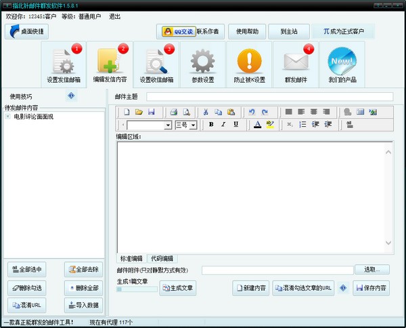This screenshot has height=328, width=406.
Task: Toggle underline formatting in the editor
Action: coord(235,125)
